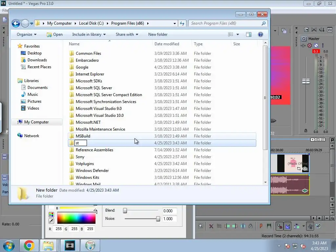Click the rainbow color spectrum picker
This screenshot has width=336, height=252.
76,218
